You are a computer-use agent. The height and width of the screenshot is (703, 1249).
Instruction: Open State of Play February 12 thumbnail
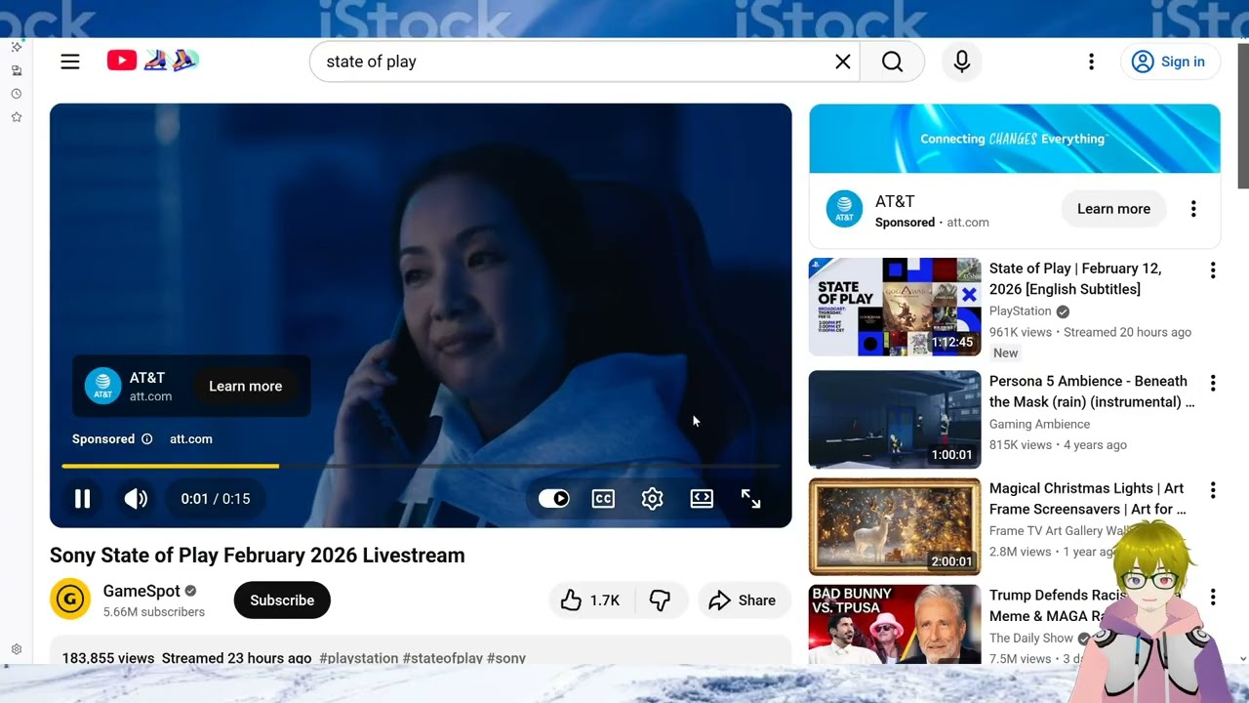(x=895, y=307)
